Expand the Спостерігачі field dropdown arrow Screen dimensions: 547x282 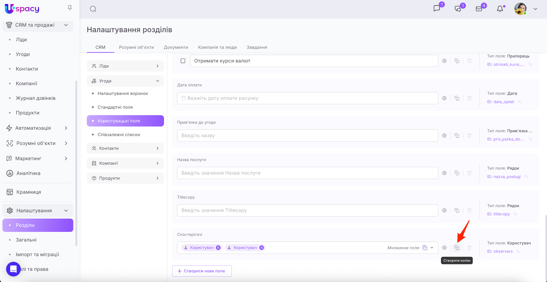[432, 248]
